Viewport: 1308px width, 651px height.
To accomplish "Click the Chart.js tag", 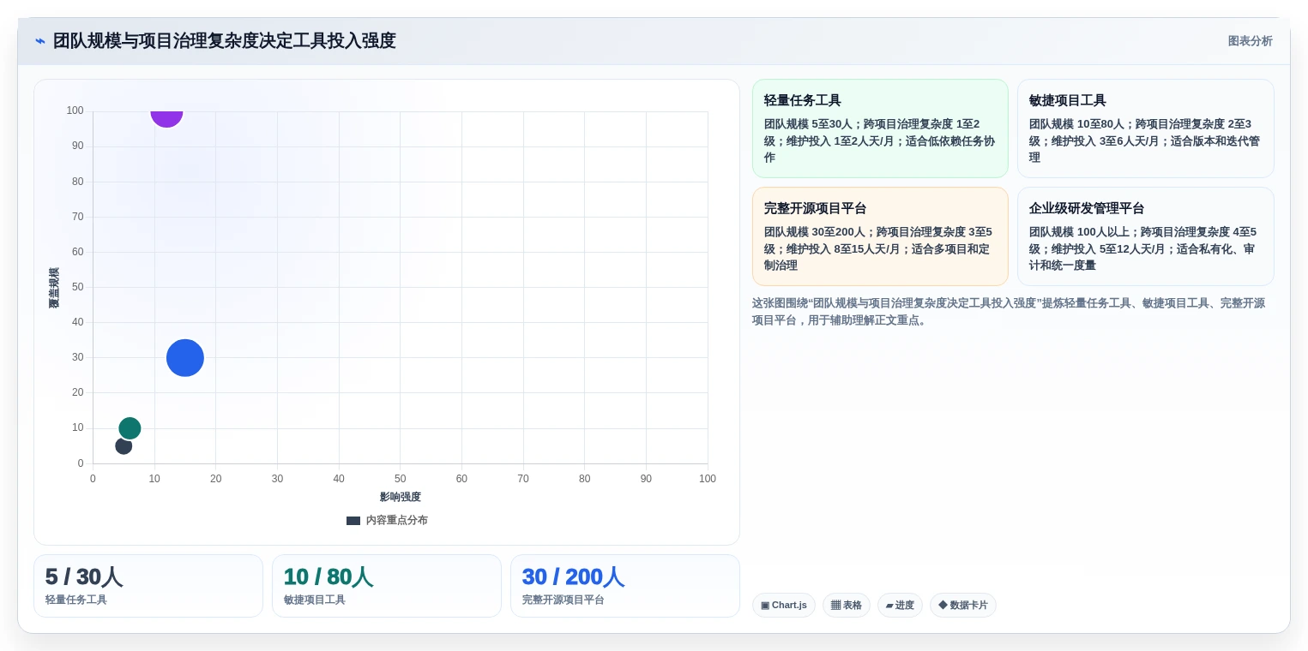I will click(x=784, y=606).
